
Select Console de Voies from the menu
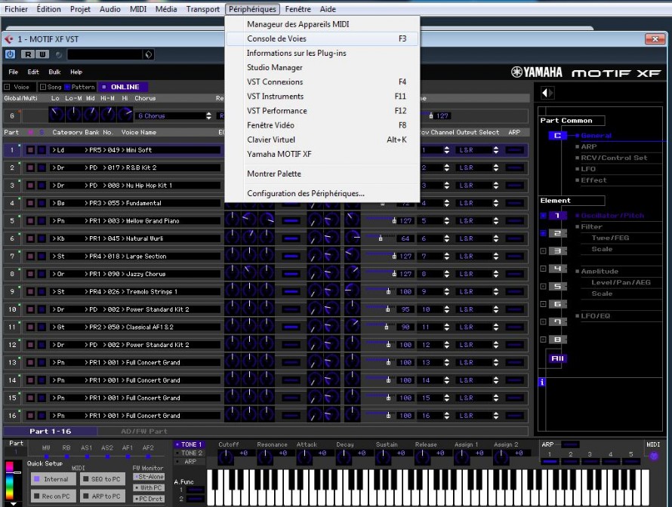(x=276, y=38)
